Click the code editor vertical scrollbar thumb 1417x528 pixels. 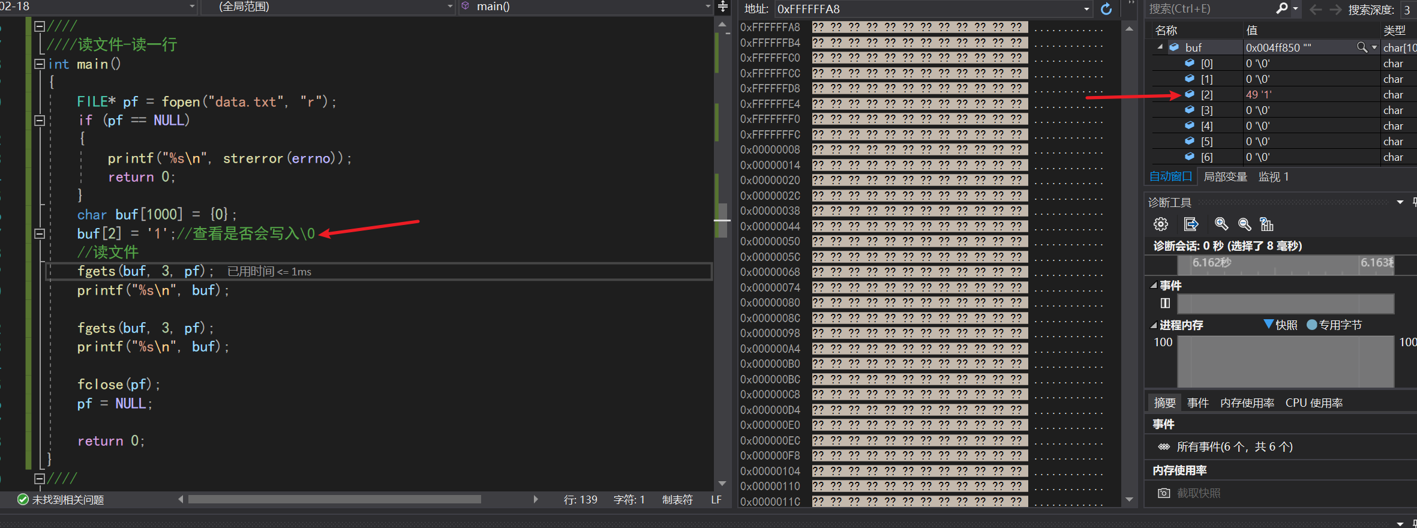(722, 220)
